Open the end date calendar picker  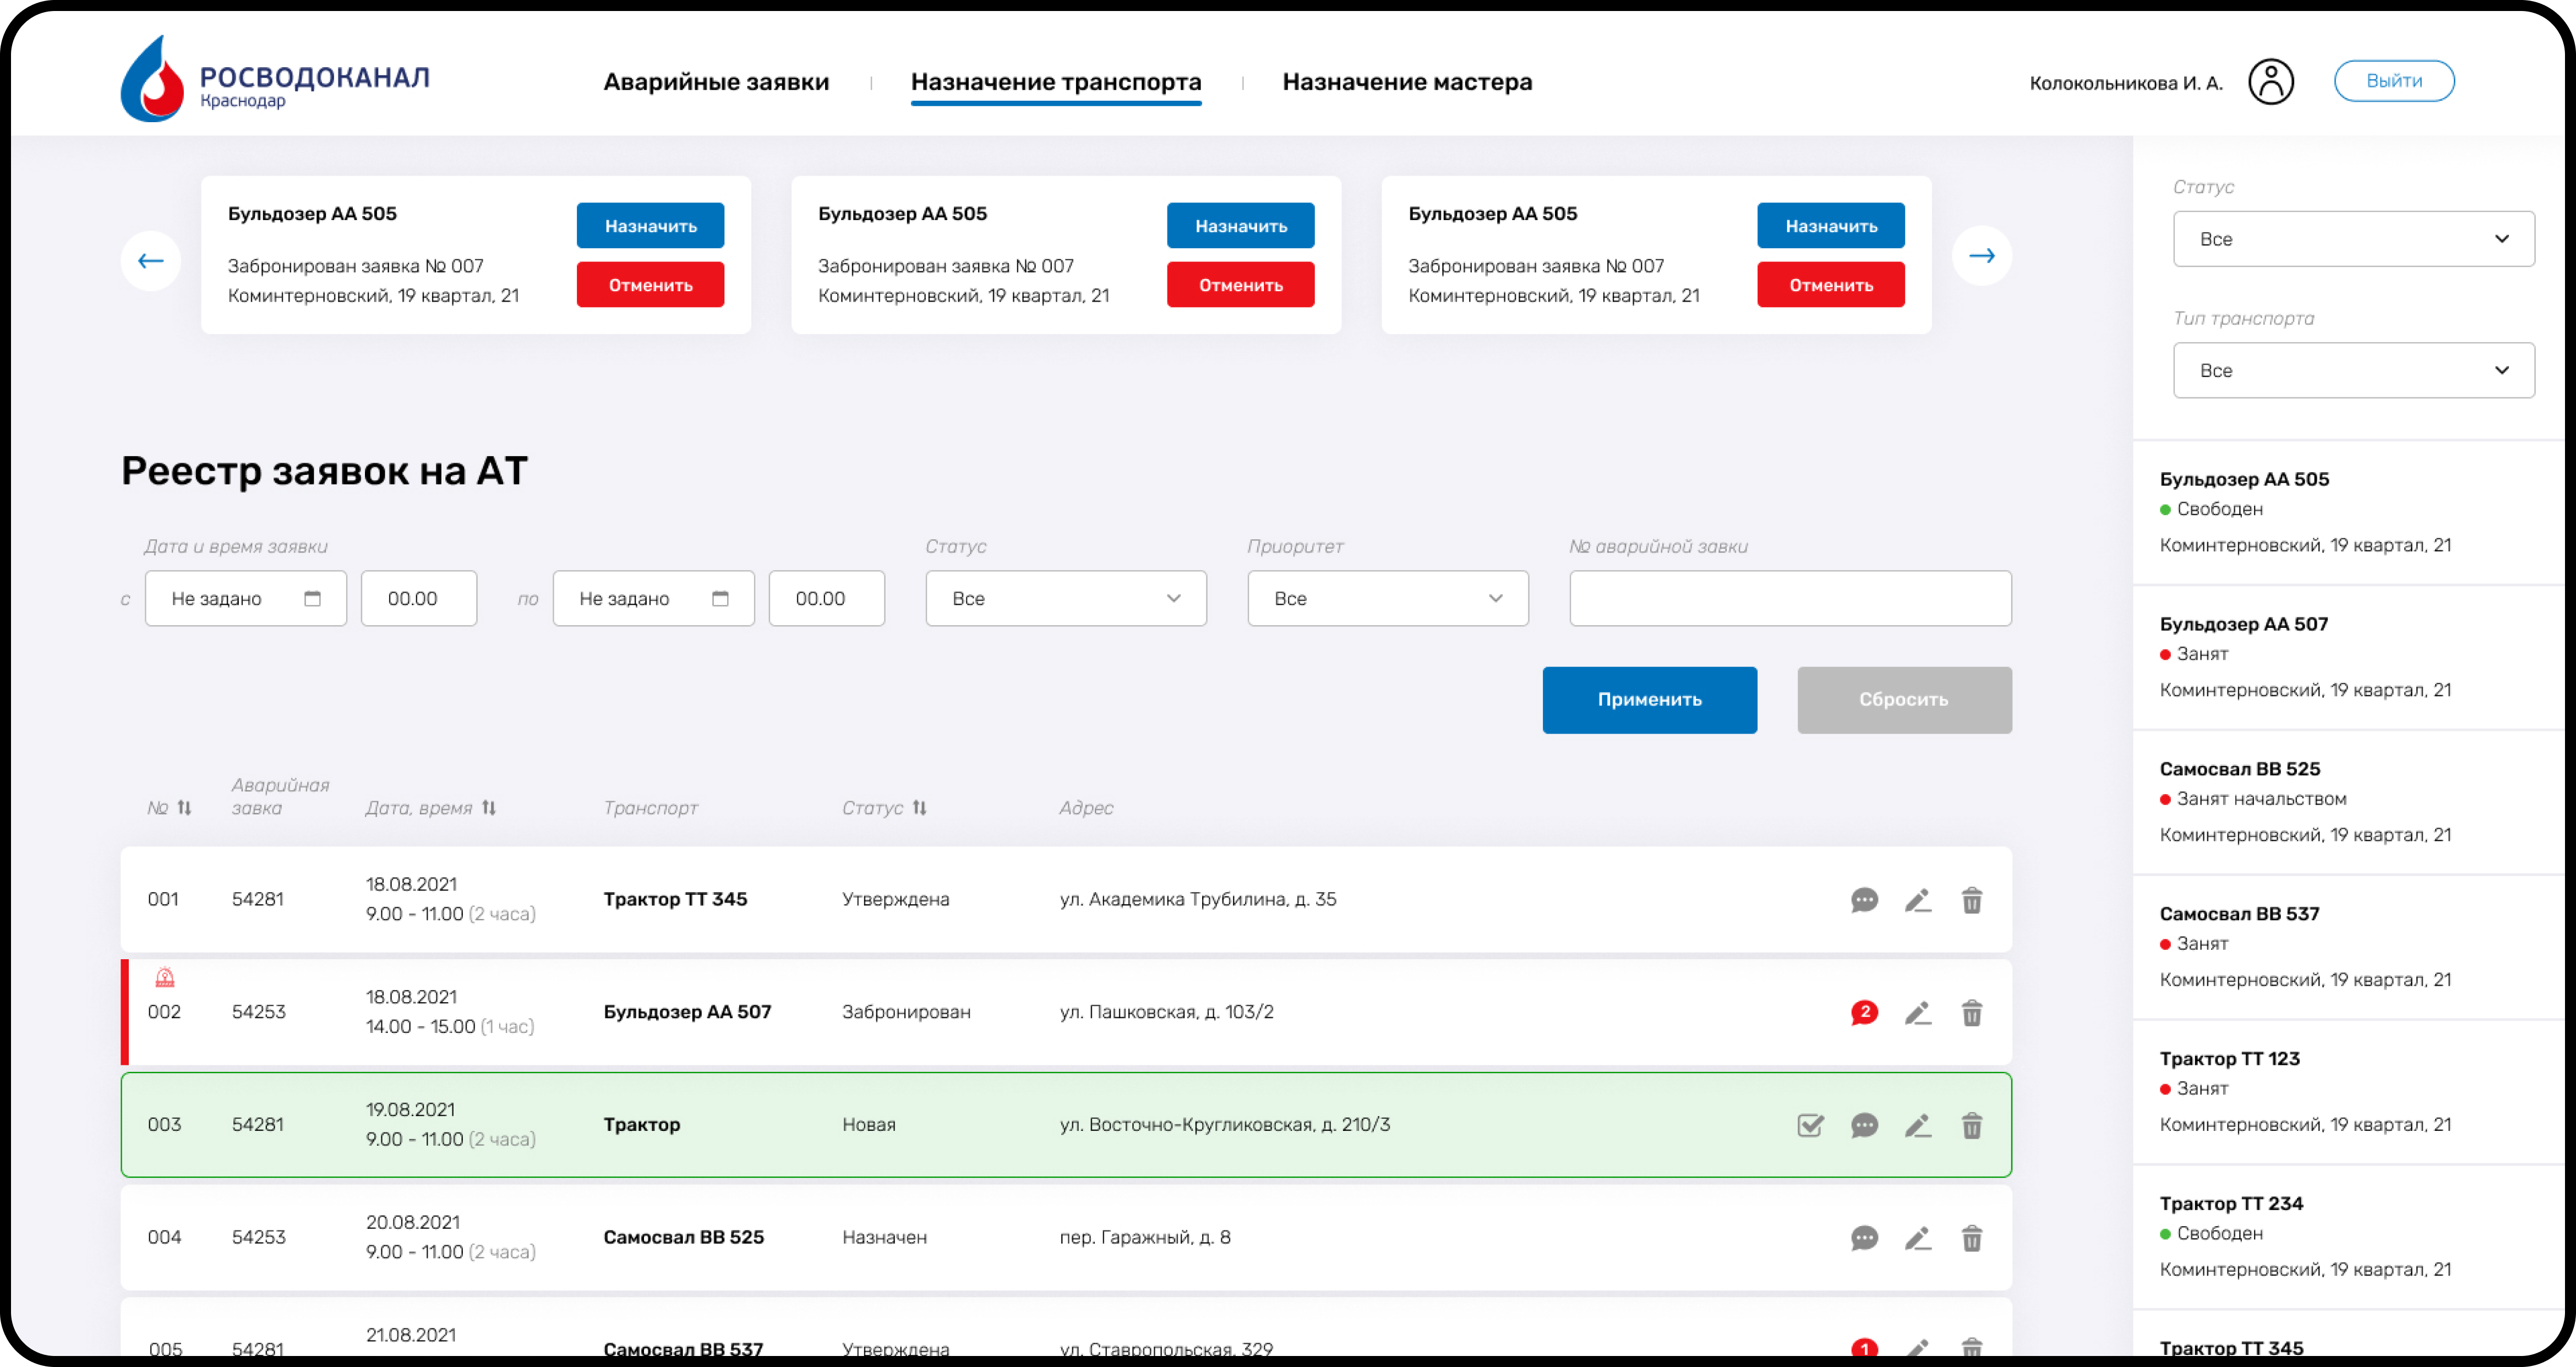point(720,598)
